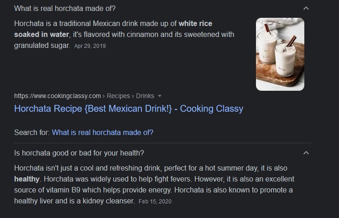Click the 'Apr 29, 2019' date stamp
Image resolution: width=339 pixels, height=218 pixels.
(90, 46)
